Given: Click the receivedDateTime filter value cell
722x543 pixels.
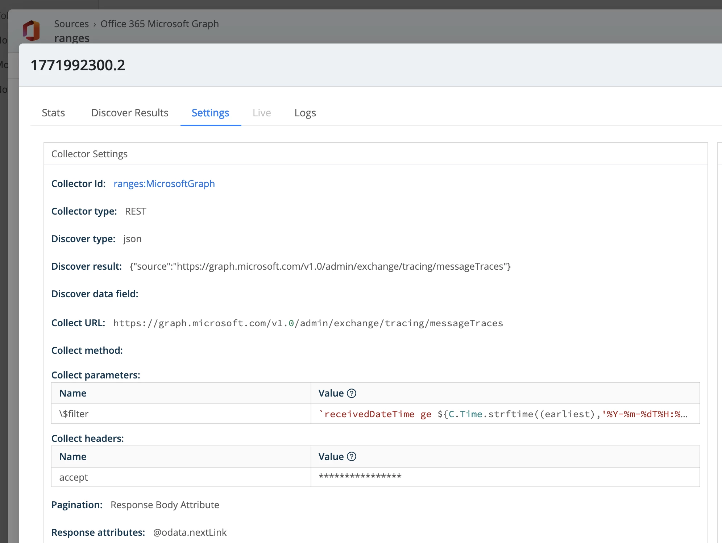Looking at the screenshot, I should tap(504, 414).
